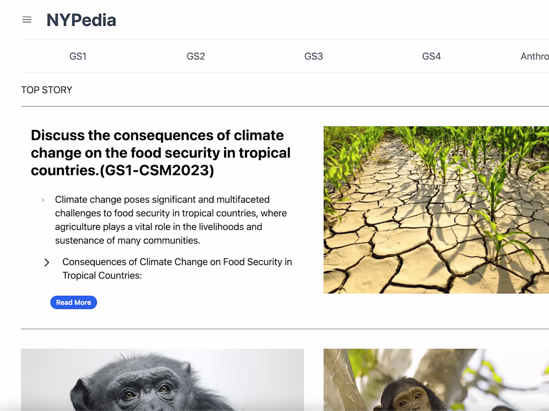Click the 'Consequences of Climate Change' subheading
549x411 pixels.
(x=177, y=269)
